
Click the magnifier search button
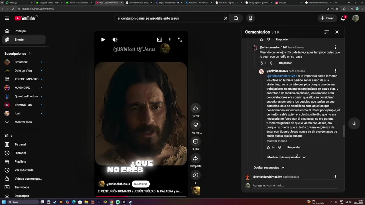pos(236,18)
